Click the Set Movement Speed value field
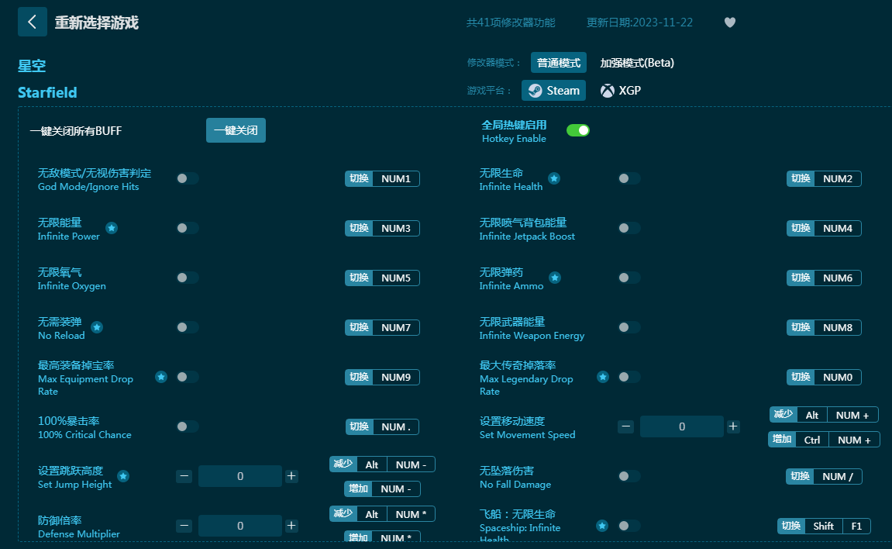Viewport: 892px width, 549px height. click(681, 426)
